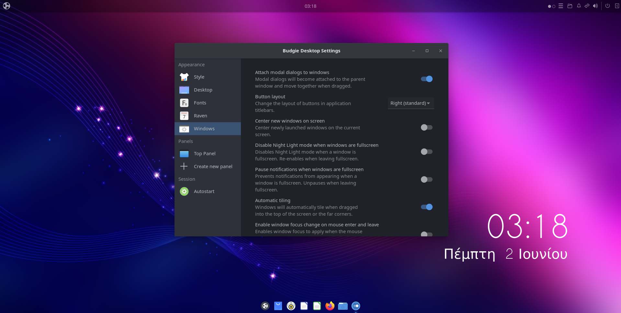The height and width of the screenshot is (313, 621).
Task: Open the Fonts settings section
Action: click(x=200, y=103)
